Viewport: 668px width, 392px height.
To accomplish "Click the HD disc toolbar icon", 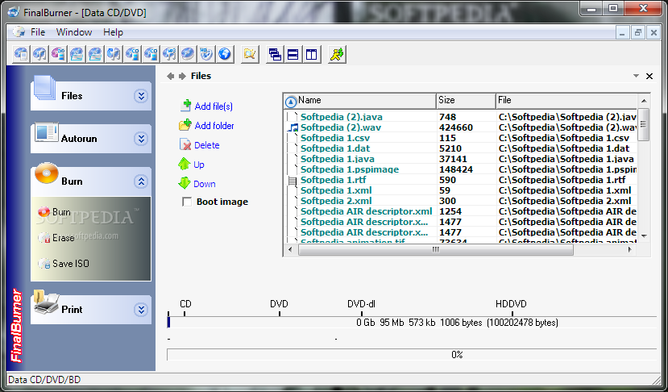I will coord(206,54).
